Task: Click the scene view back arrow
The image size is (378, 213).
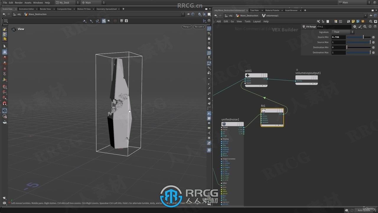Action: click(x=4, y=14)
